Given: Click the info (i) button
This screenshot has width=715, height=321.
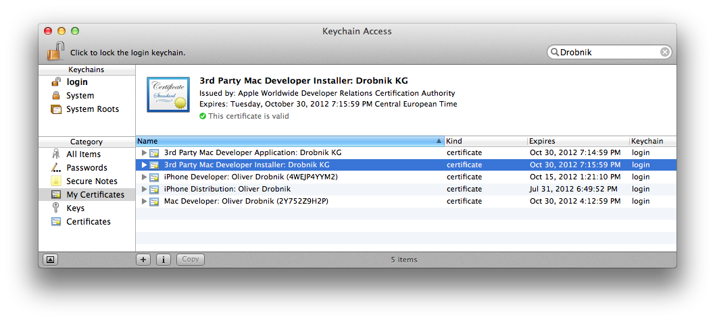Looking at the screenshot, I should pos(164,260).
